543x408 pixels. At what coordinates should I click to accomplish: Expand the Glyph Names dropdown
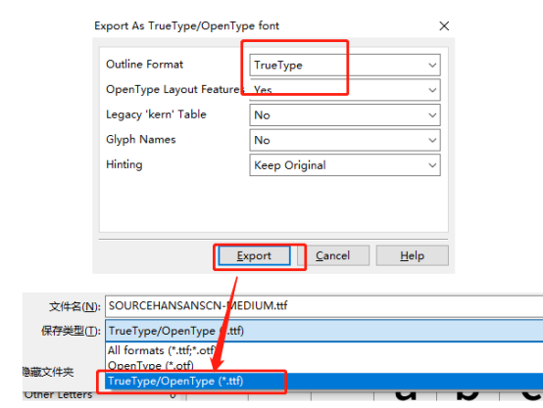click(345, 140)
